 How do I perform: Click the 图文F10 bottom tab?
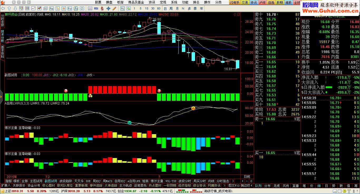click(x=234, y=186)
